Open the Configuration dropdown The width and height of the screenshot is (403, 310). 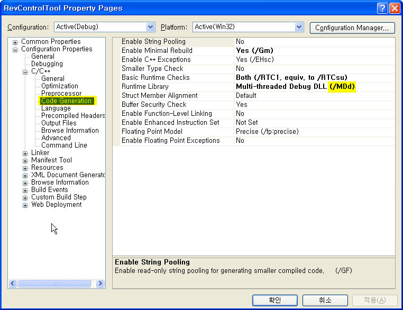tap(150, 27)
